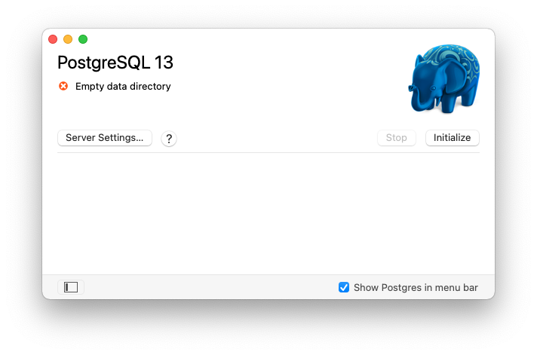The width and height of the screenshot is (537, 355).
Task: Toggle the sidebar with the panel icon
Action: click(x=71, y=287)
